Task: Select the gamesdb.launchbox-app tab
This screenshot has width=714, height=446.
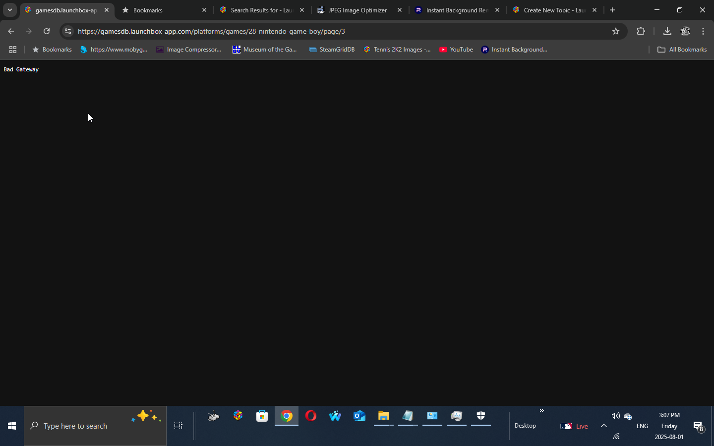Action: click(66, 10)
